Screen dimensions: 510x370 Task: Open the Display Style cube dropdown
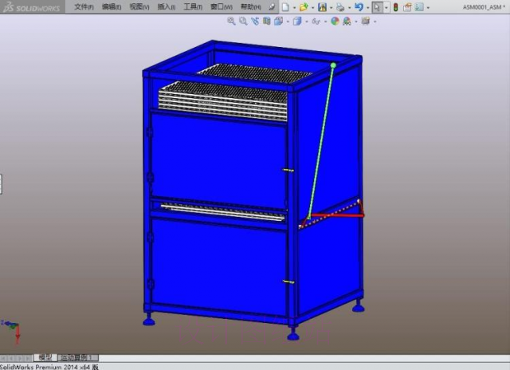297,22
